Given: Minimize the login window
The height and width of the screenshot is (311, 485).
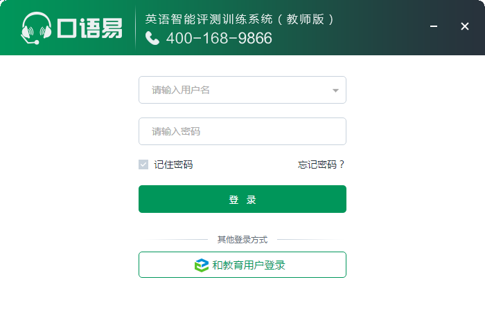Looking at the screenshot, I should [434, 26].
